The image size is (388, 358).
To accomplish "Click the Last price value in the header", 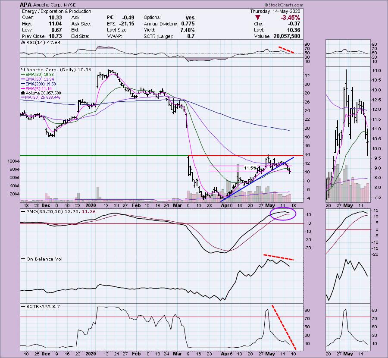I will click(294, 30).
